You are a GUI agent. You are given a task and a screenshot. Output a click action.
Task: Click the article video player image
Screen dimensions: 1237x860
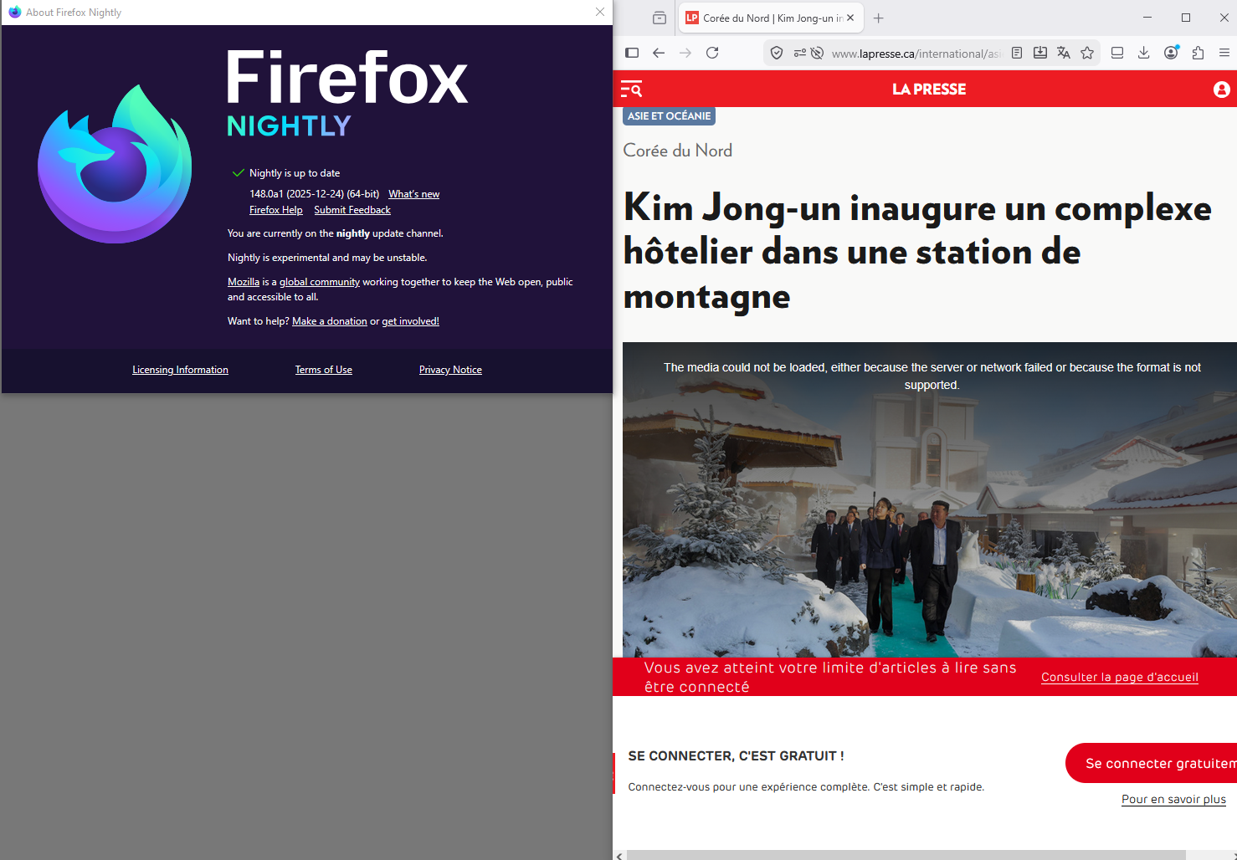click(x=930, y=499)
